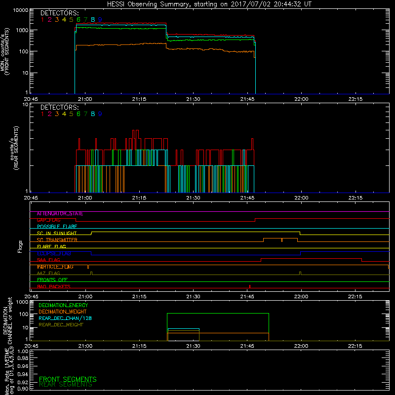The image size is (395, 395).
Task: Click the Mon. Rate LIVETIME axis title
Action: pyautogui.click(x=9, y=371)
